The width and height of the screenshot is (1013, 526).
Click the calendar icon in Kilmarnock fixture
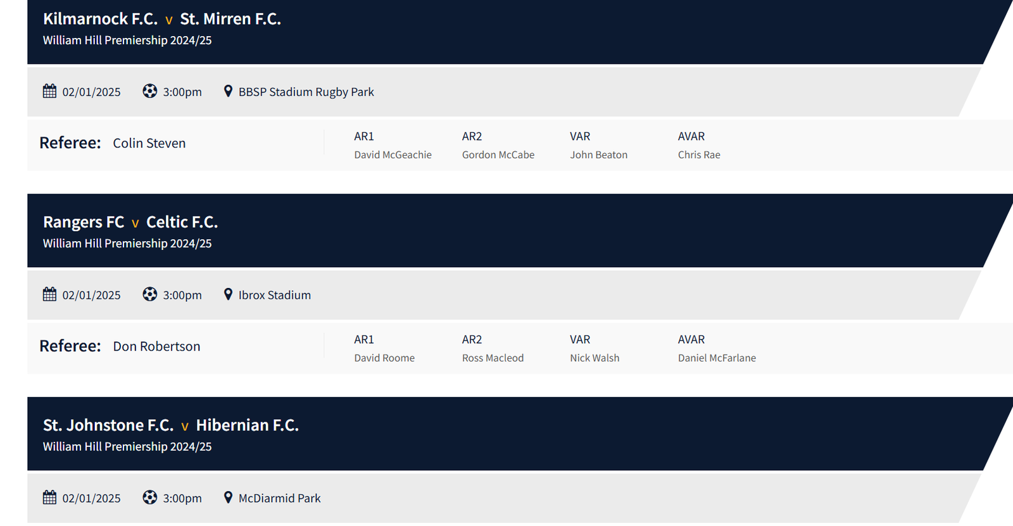click(49, 91)
